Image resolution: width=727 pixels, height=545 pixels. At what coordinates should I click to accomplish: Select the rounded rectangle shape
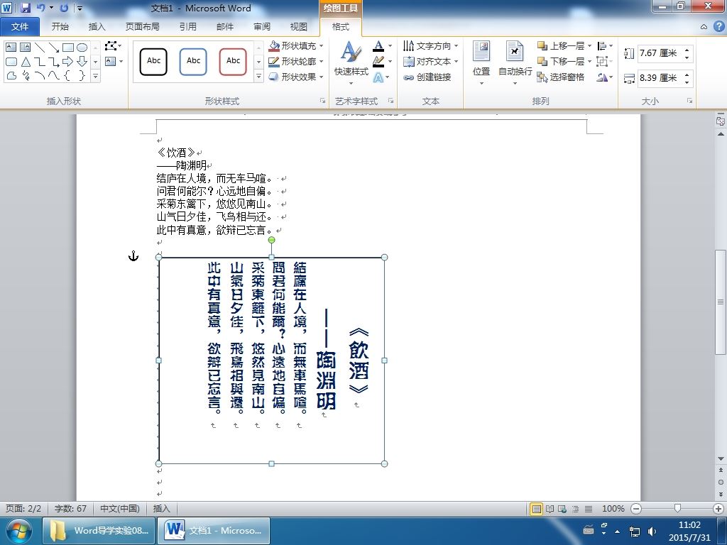point(11,62)
